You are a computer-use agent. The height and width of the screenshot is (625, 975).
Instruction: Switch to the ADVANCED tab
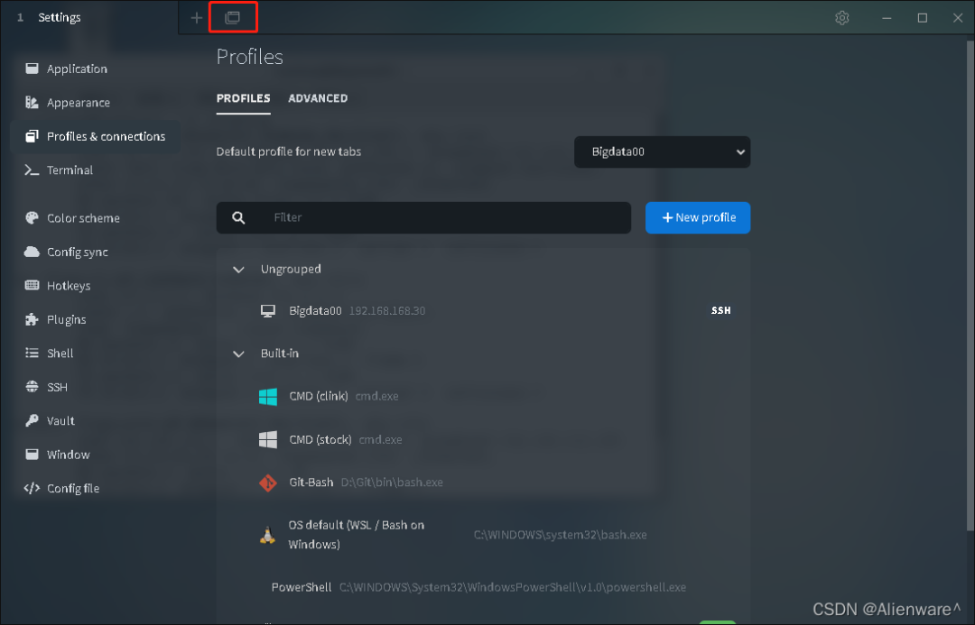pos(318,98)
